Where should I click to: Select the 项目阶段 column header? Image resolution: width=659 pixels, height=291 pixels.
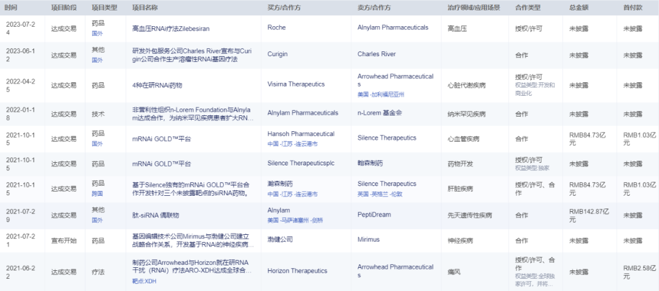click(x=63, y=8)
